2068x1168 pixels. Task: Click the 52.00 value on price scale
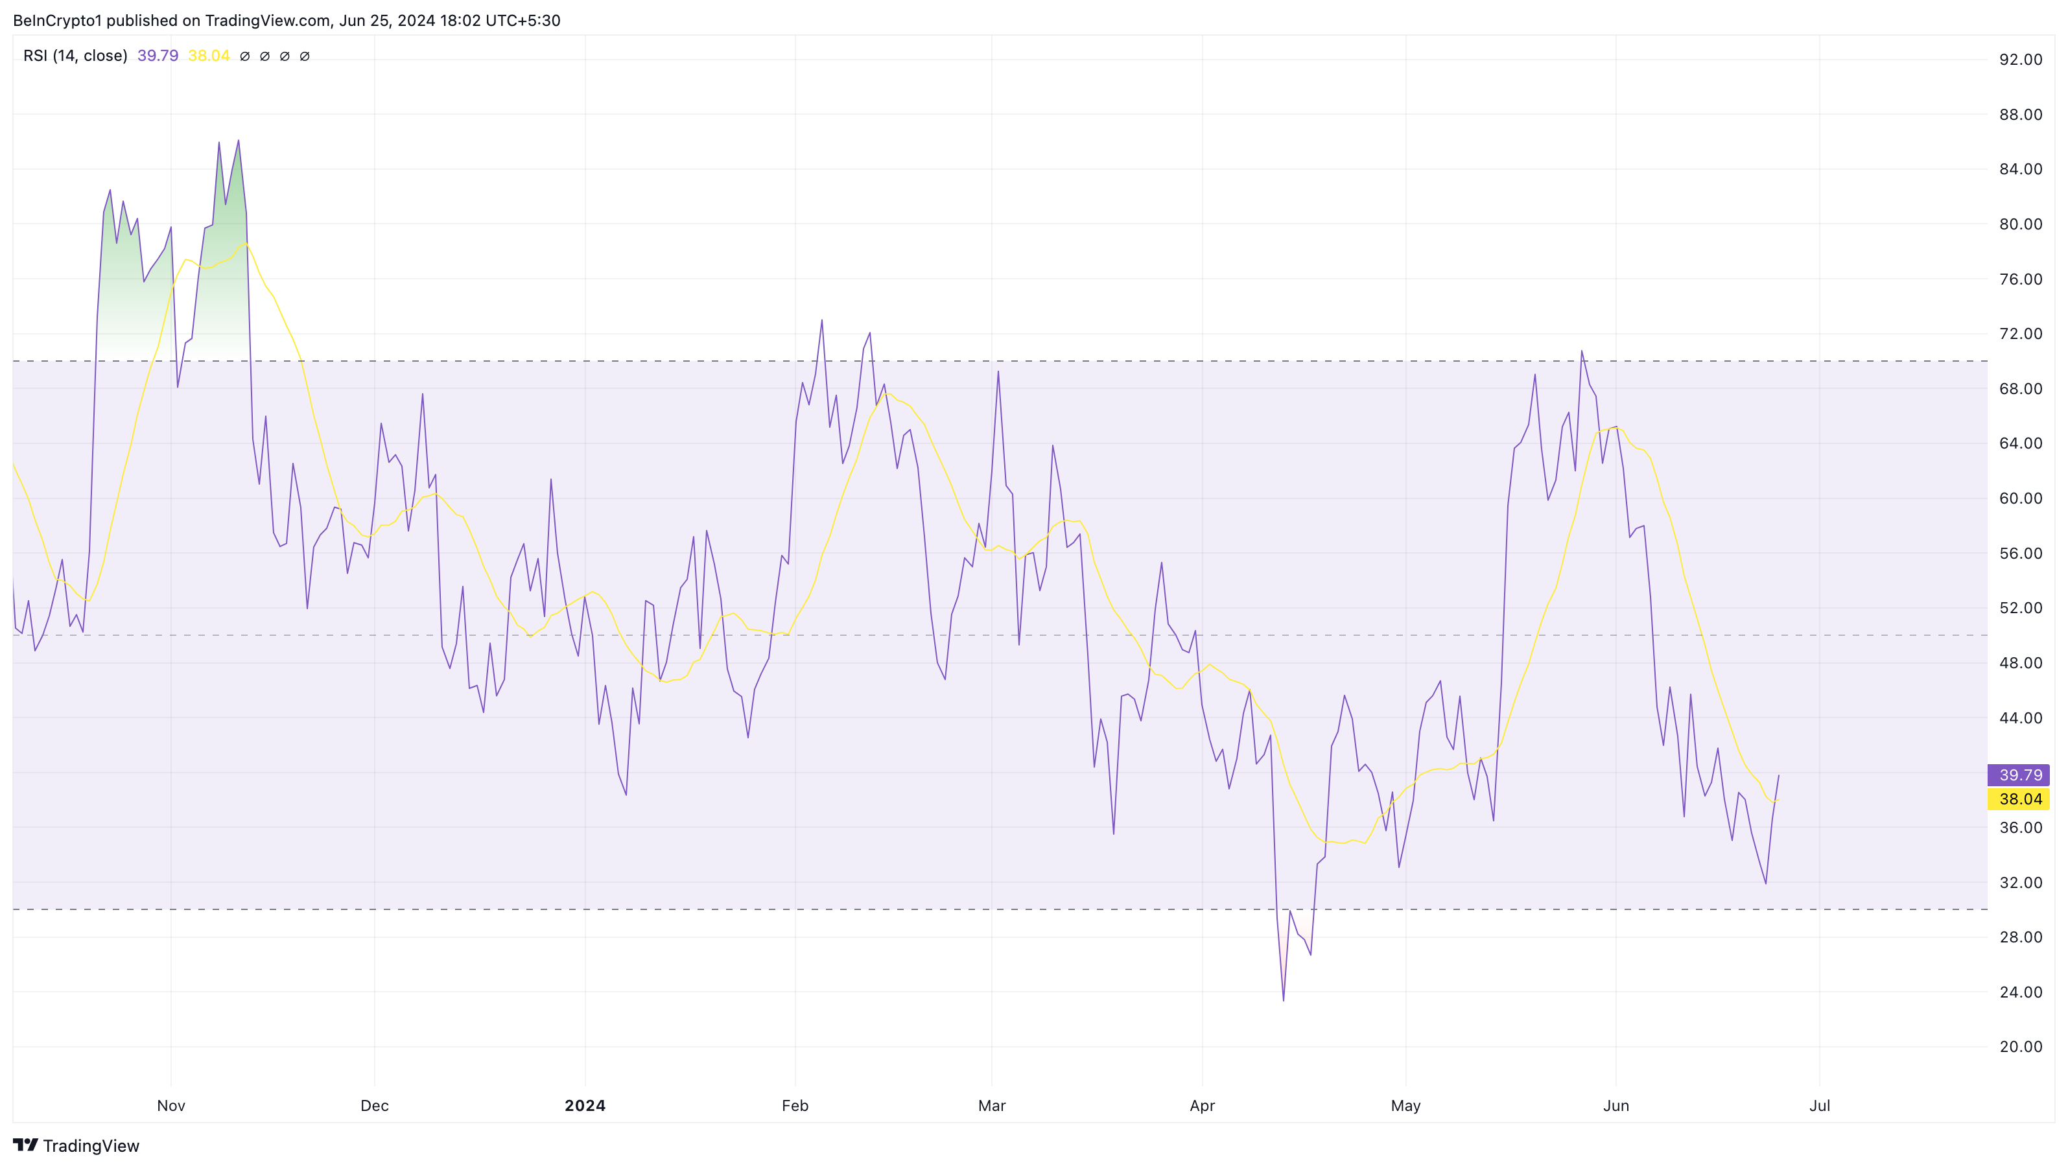click(2020, 608)
